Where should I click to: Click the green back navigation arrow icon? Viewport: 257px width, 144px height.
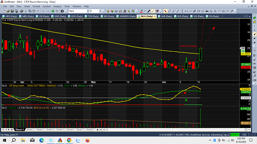tap(53, 11)
